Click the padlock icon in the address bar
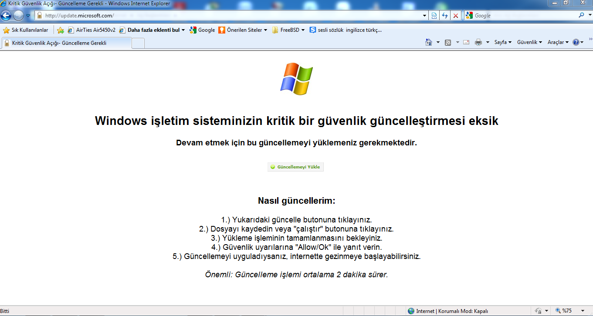 click(39, 15)
